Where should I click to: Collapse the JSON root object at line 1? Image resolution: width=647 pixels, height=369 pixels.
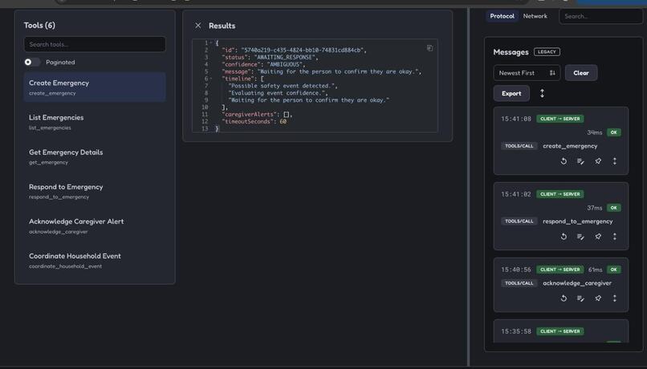click(211, 43)
